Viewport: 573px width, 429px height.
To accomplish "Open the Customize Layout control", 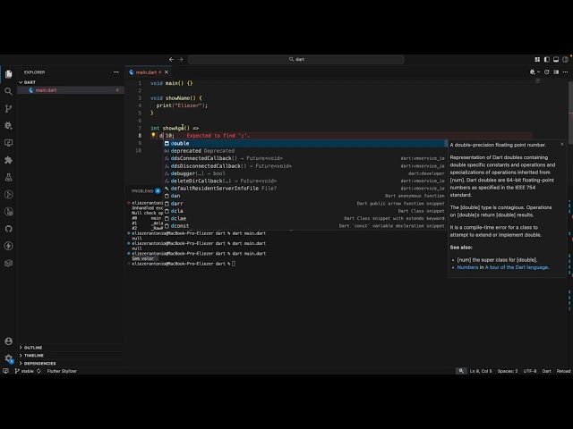I will tap(537, 59).
